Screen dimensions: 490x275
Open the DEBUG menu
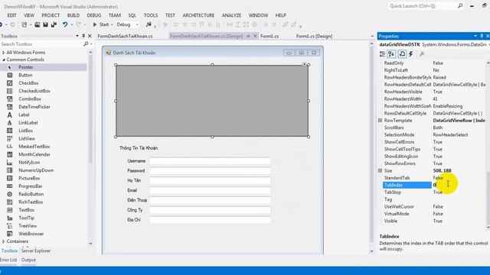coord(93,15)
